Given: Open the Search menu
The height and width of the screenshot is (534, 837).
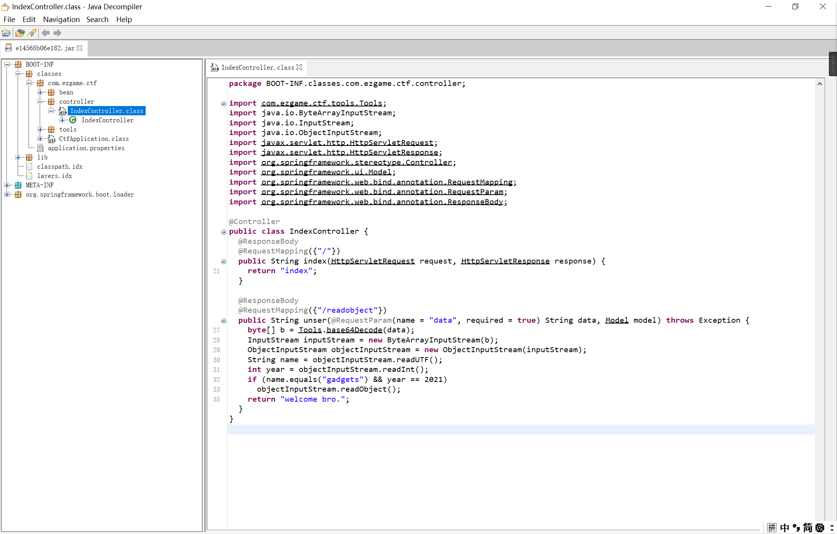Looking at the screenshot, I should (97, 19).
